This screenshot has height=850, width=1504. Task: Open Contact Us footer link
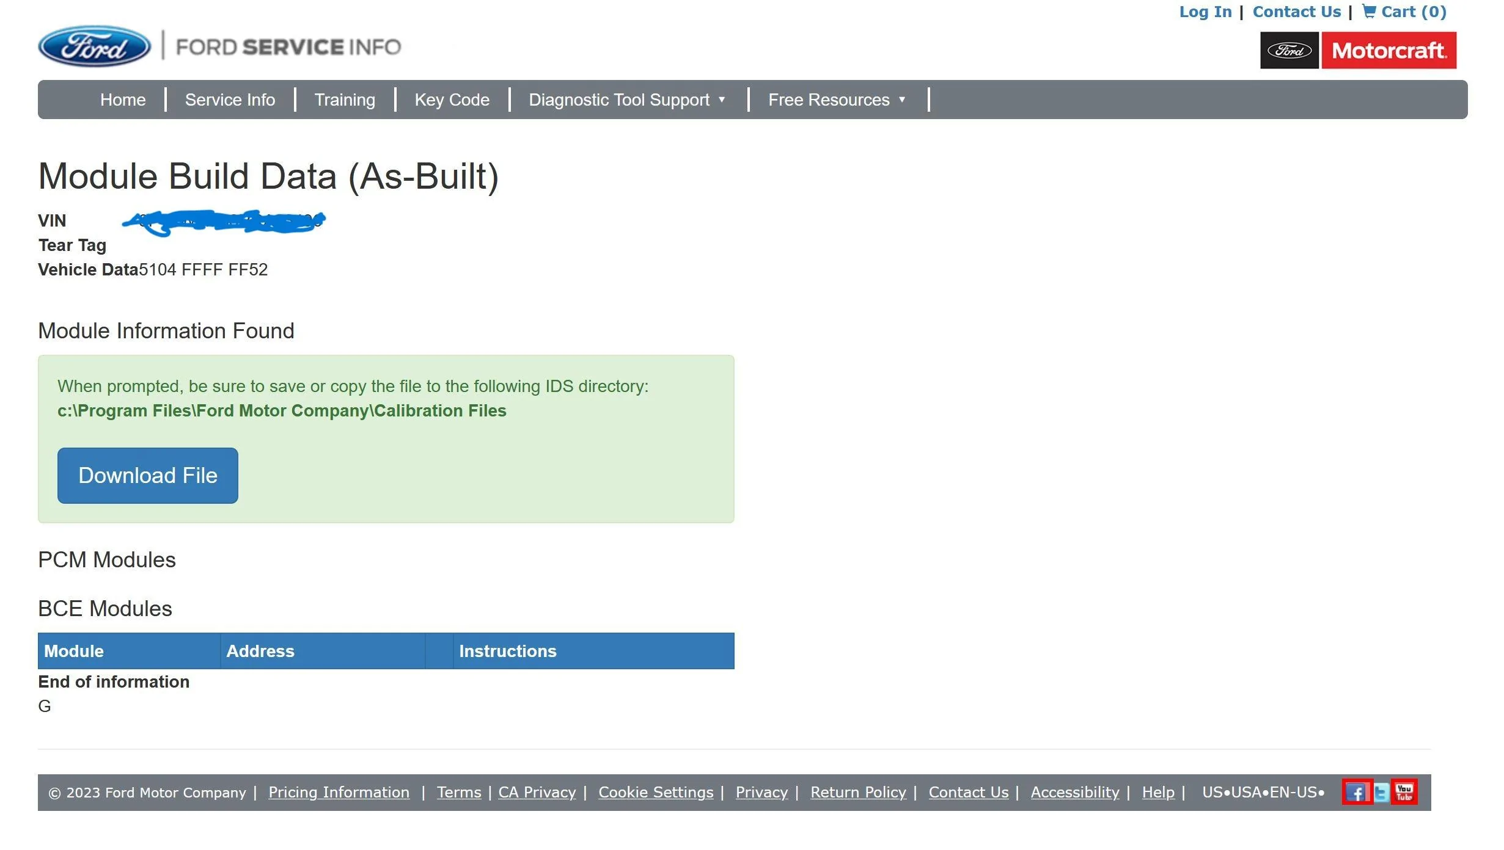[969, 793]
